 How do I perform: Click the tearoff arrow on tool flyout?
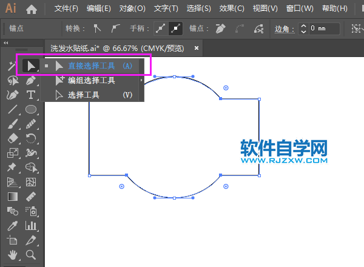pyautogui.click(x=141, y=80)
